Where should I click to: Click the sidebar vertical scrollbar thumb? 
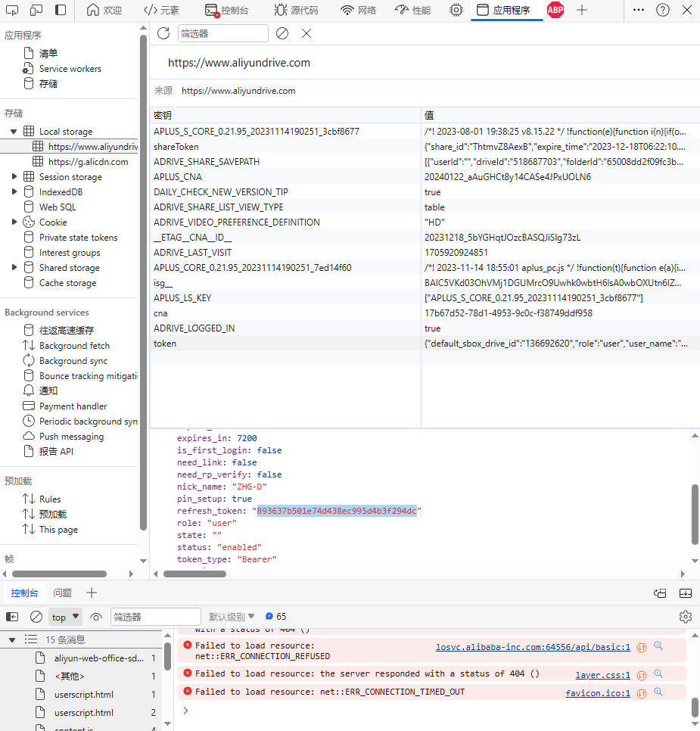pos(143,282)
